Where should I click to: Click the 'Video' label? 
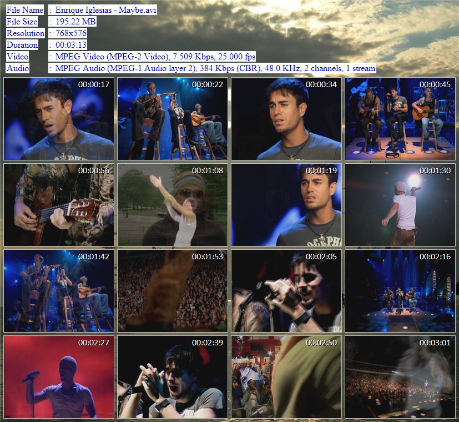[18, 57]
